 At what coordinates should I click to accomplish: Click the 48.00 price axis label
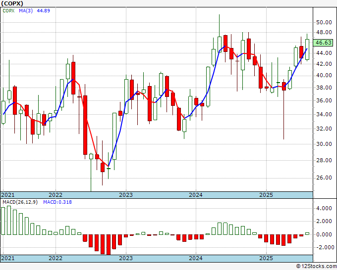pyautogui.click(x=324, y=32)
